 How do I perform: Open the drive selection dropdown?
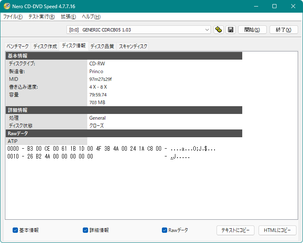[207, 30]
